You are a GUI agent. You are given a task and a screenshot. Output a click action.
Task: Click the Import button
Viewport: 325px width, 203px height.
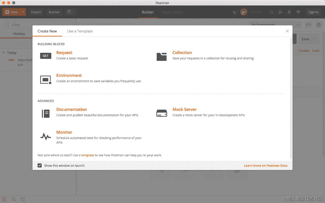tap(36, 12)
